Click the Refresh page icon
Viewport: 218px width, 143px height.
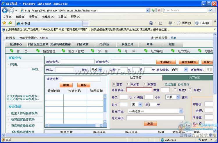pos(153,10)
